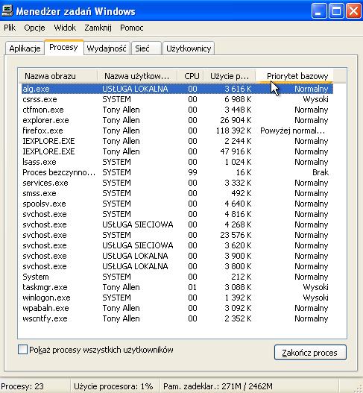Select the winlogon.exe process
Screen dimensions: 363x393
[177, 298]
